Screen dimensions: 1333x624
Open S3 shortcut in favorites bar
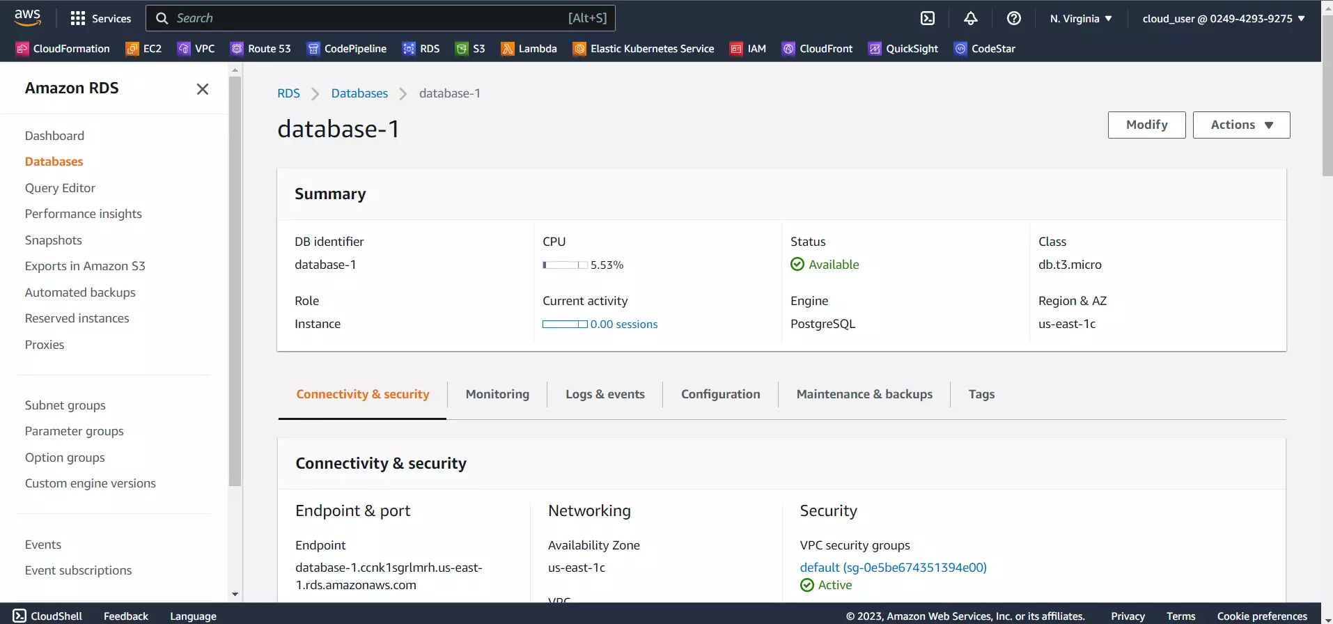pos(470,49)
